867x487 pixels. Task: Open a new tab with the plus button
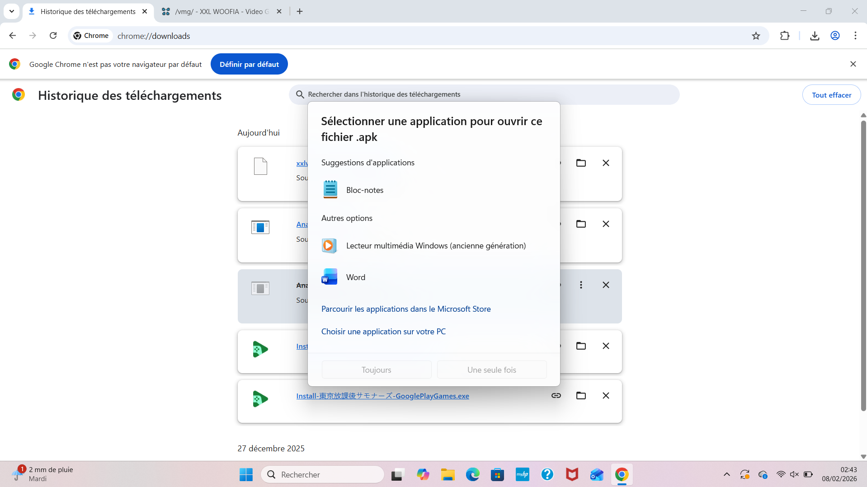pos(300,11)
